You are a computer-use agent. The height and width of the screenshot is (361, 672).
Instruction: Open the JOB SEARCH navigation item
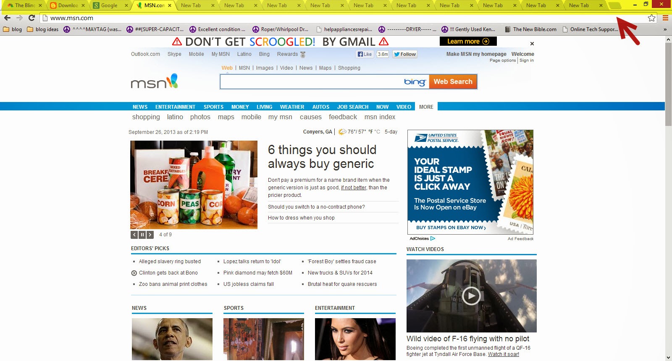352,107
